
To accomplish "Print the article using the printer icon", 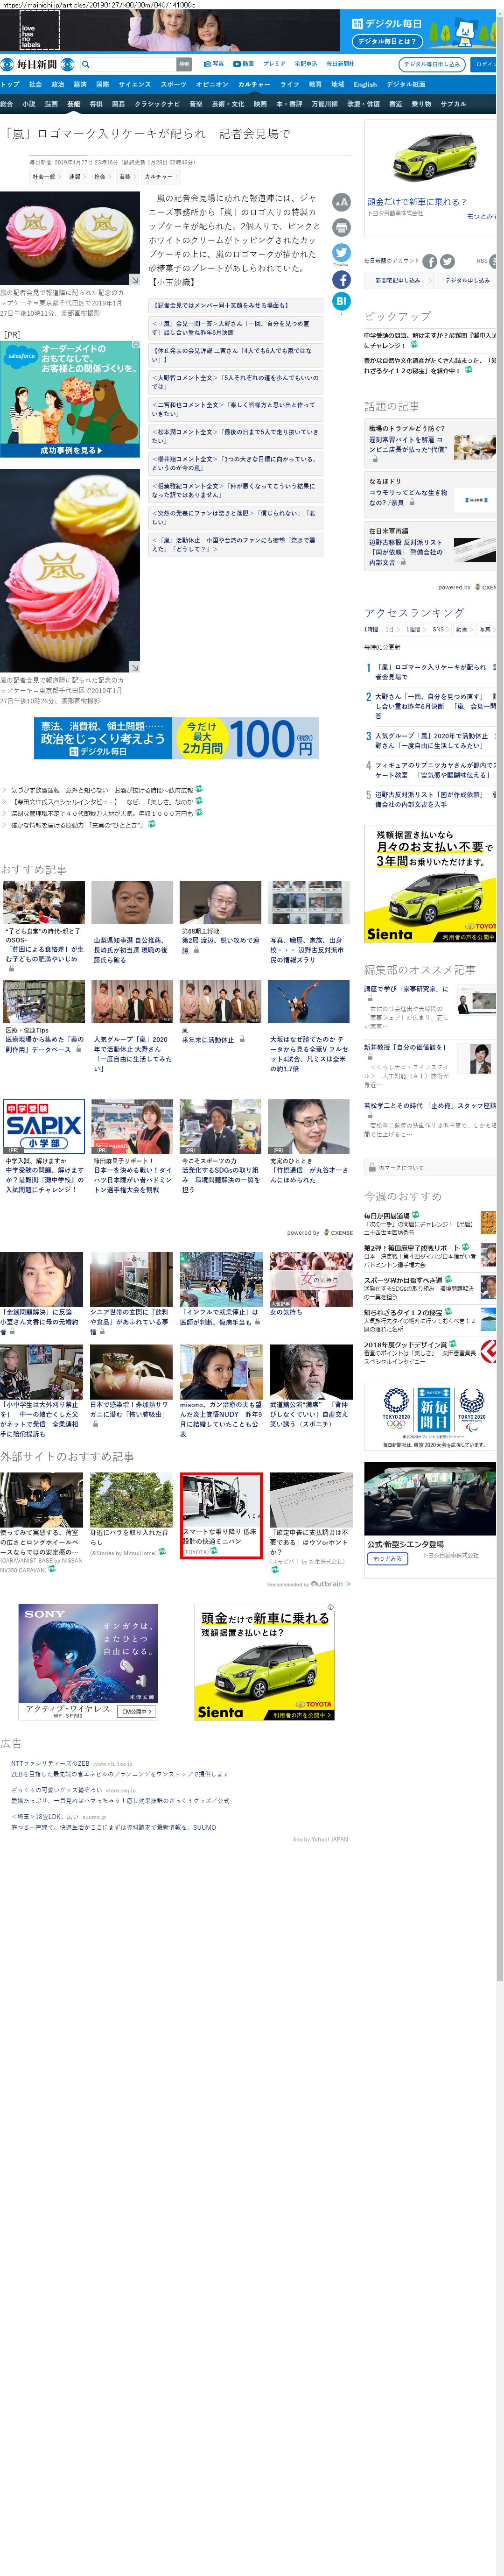I will pos(341,228).
